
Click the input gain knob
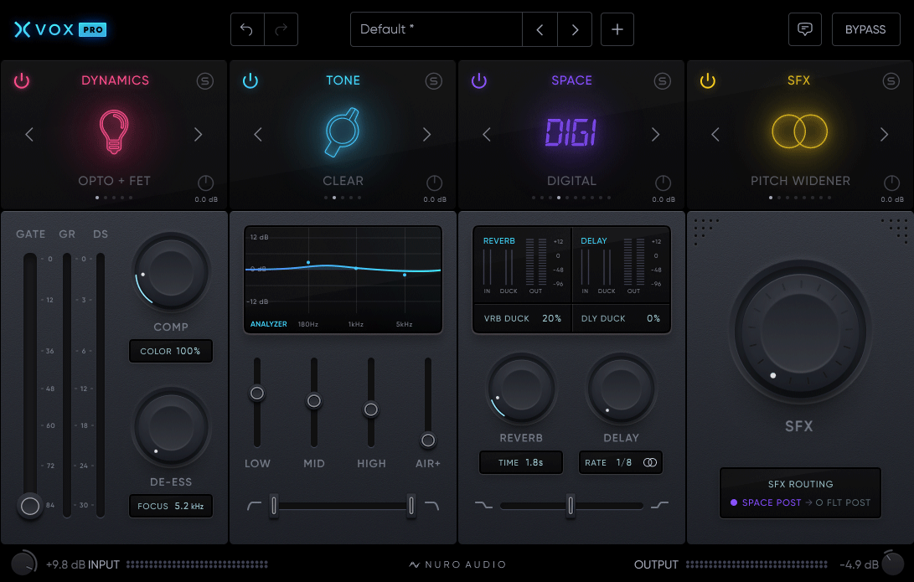(x=24, y=564)
